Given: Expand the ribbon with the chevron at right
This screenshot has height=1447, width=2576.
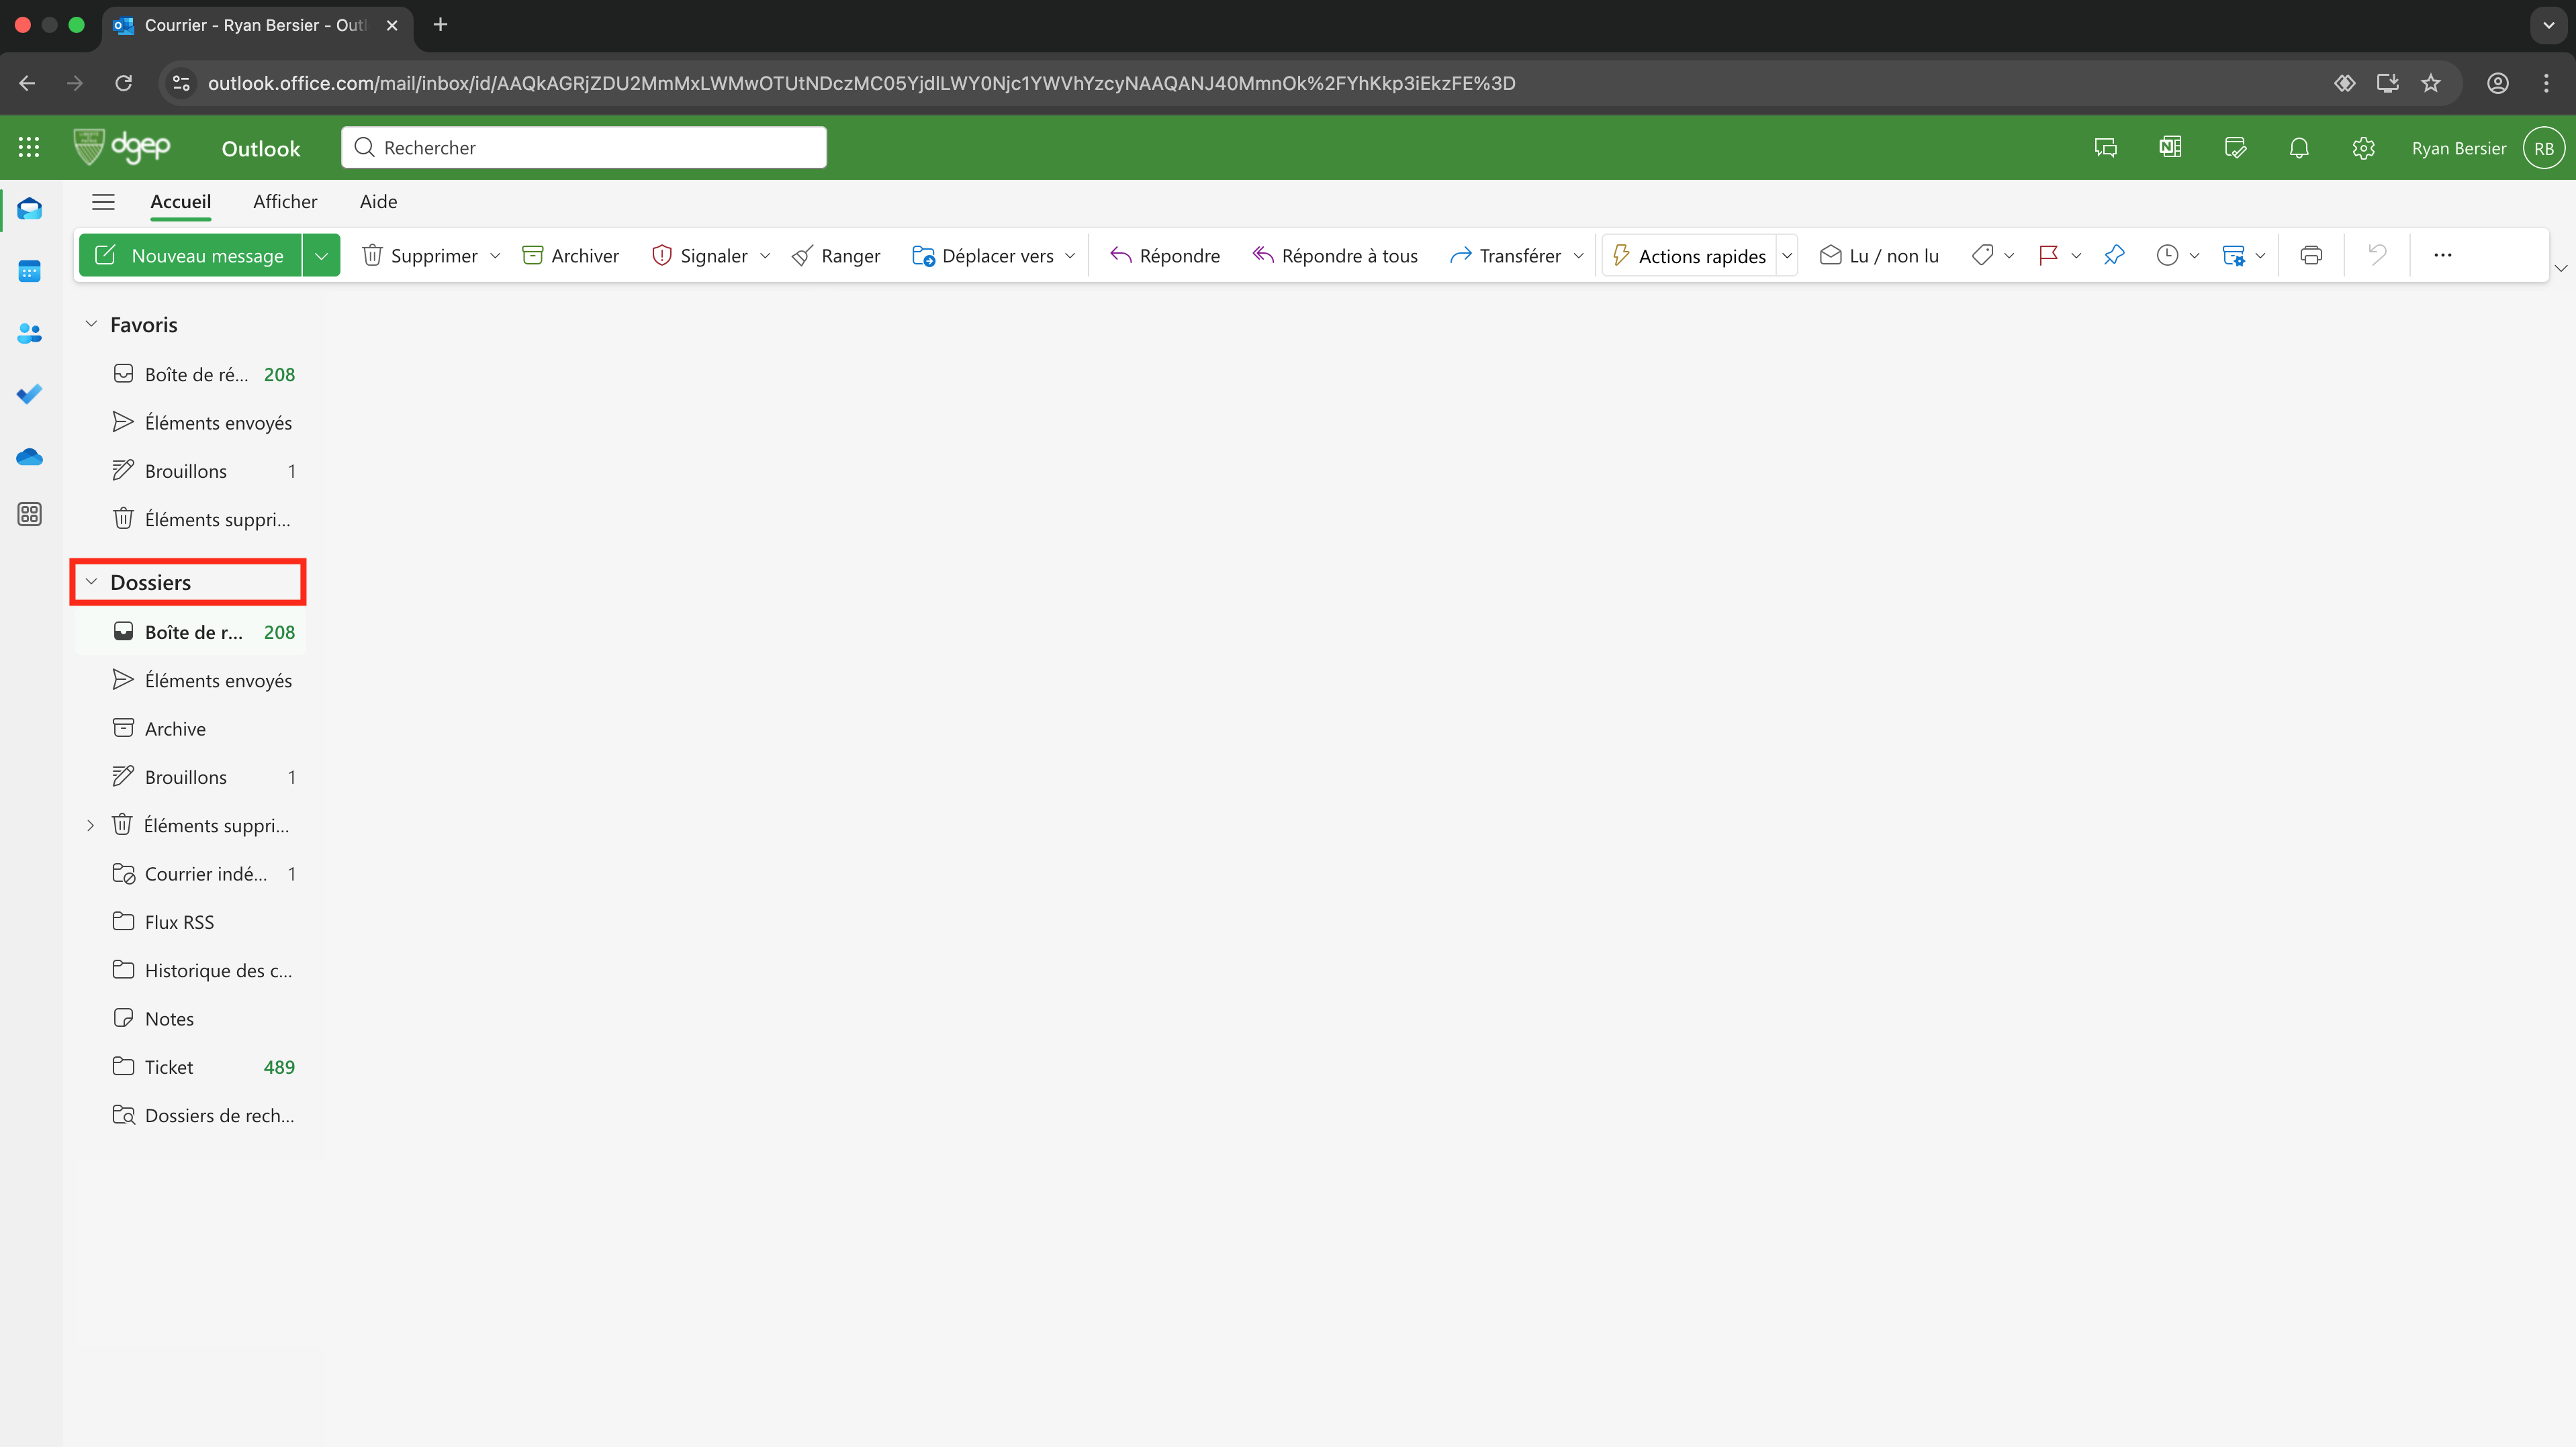Looking at the screenshot, I should pos(2560,268).
